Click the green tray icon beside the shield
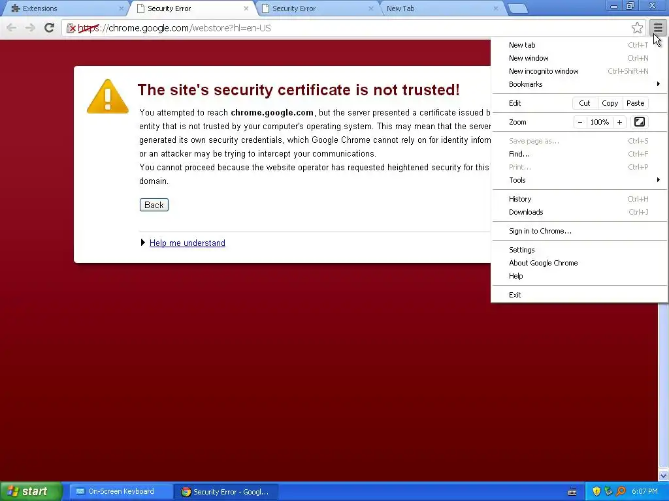Viewport: 669px width, 501px height. [608, 492]
